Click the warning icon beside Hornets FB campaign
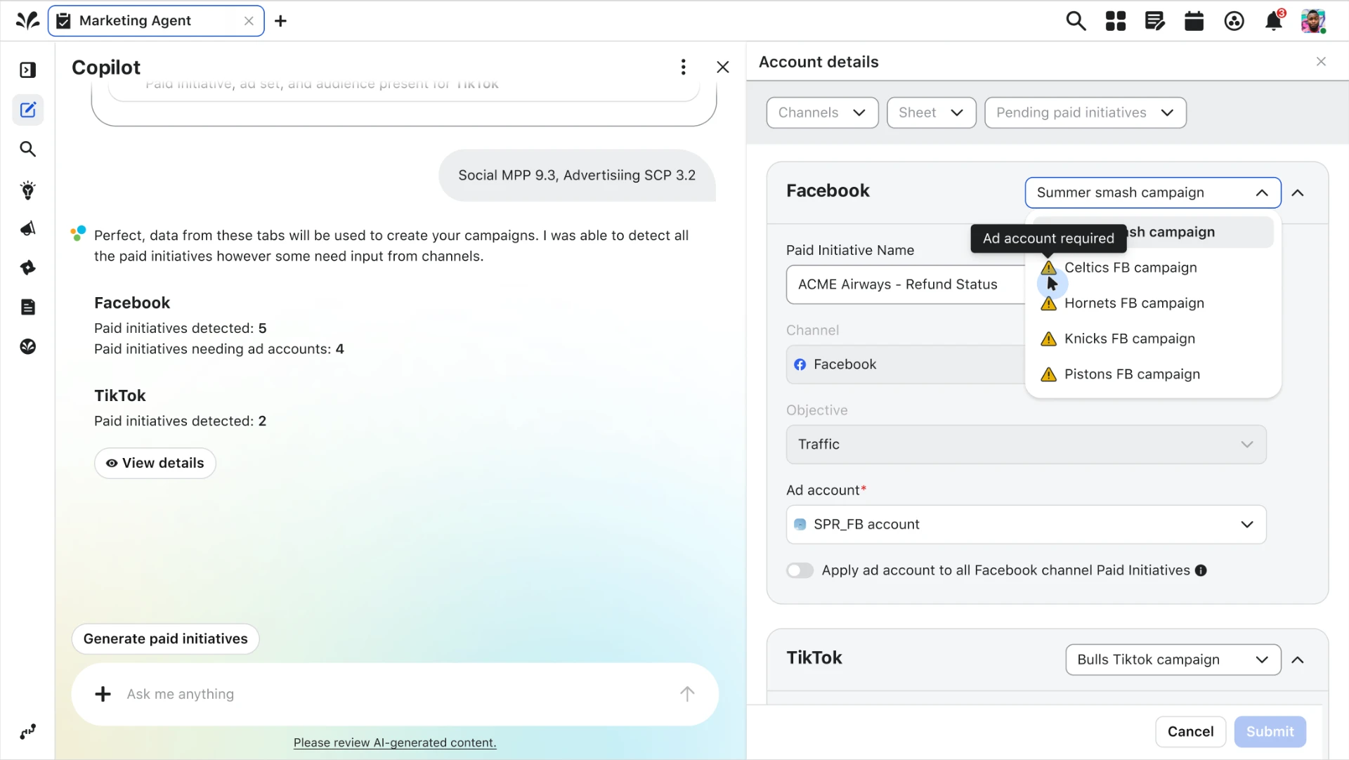 coord(1048,303)
